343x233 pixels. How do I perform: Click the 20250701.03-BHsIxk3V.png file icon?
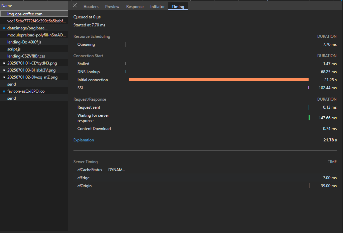pos(4,70)
